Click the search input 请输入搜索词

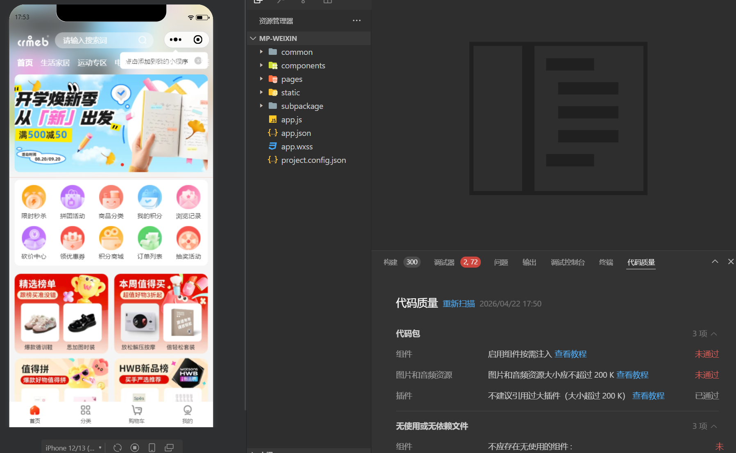click(104, 40)
